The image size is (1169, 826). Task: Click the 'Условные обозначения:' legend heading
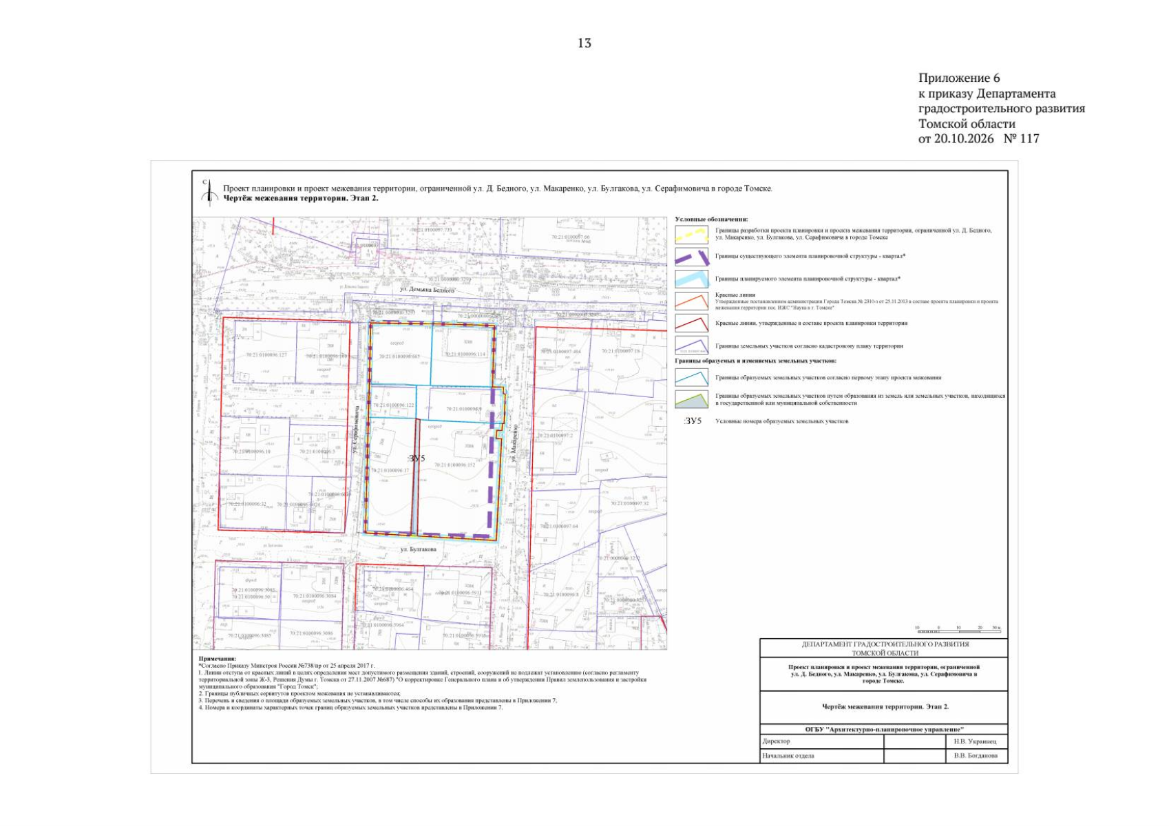[x=711, y=219]
